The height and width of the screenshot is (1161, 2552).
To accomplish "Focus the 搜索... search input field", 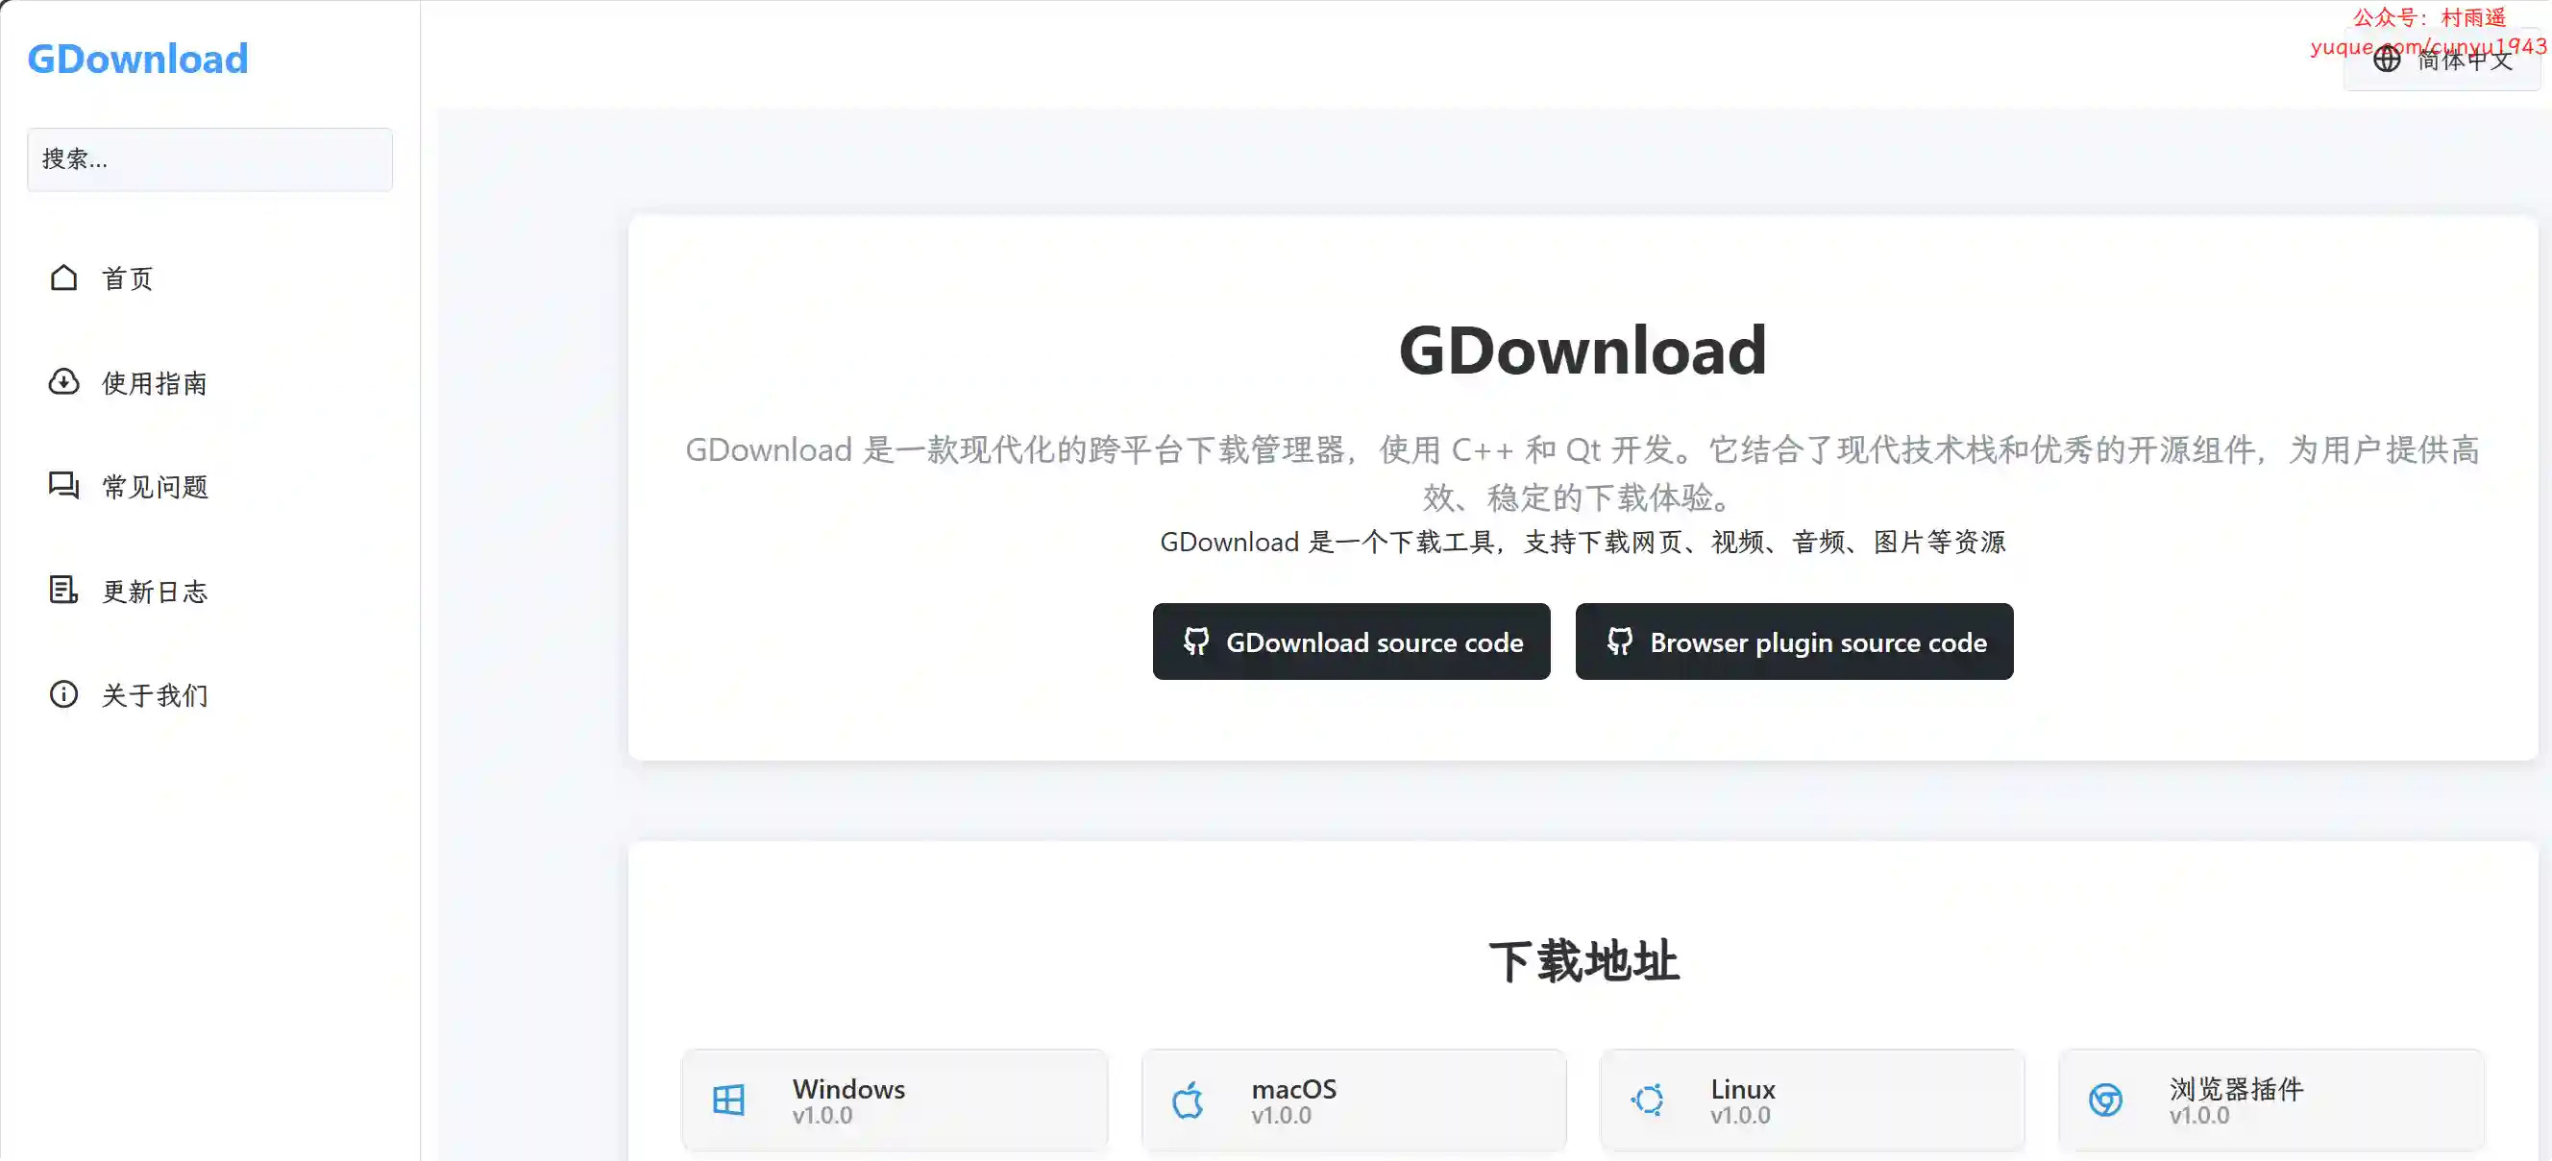I will pyautogui.click(x=210, y=159).
